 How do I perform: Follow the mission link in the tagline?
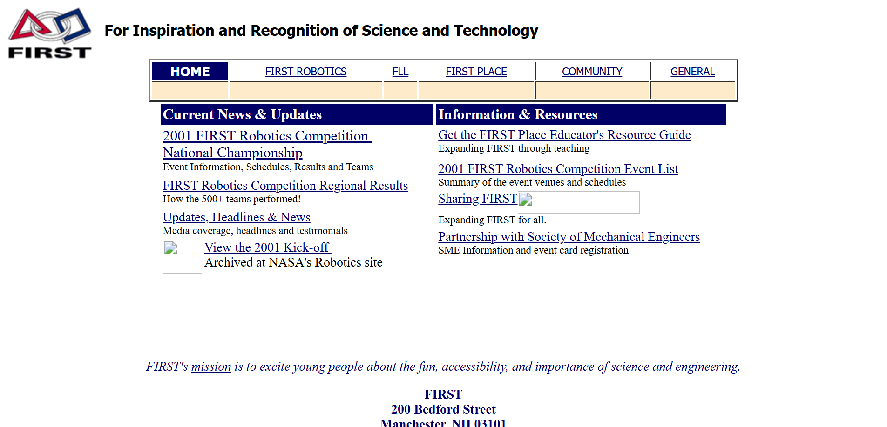[211, 367]
